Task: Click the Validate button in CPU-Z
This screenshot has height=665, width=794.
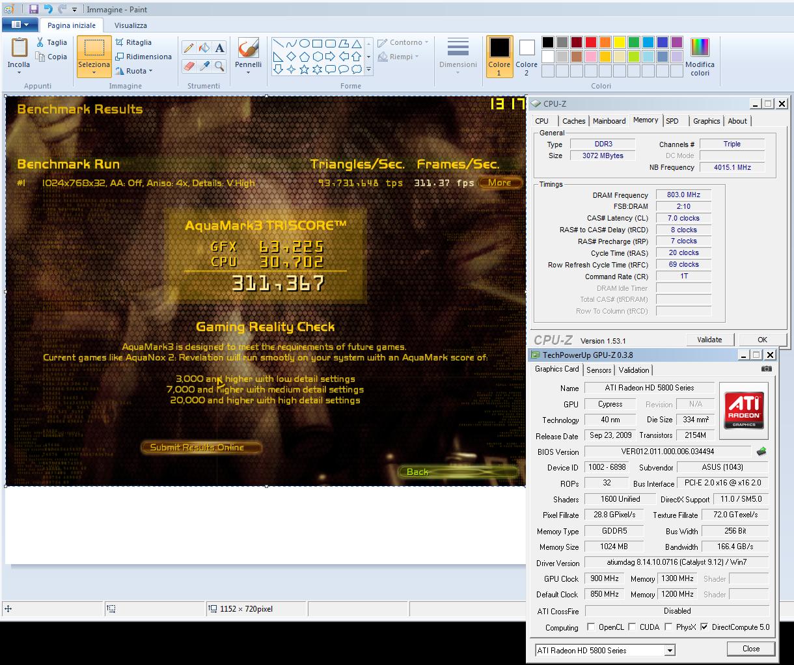Action: (709, 340)
